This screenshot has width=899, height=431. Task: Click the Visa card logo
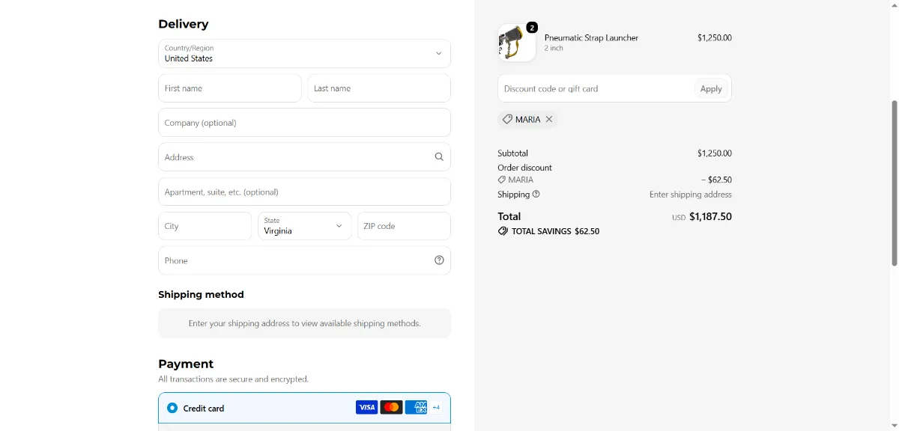[x=366, y=407]
